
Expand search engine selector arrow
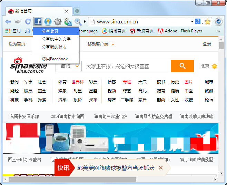click(x=202, y=23)
